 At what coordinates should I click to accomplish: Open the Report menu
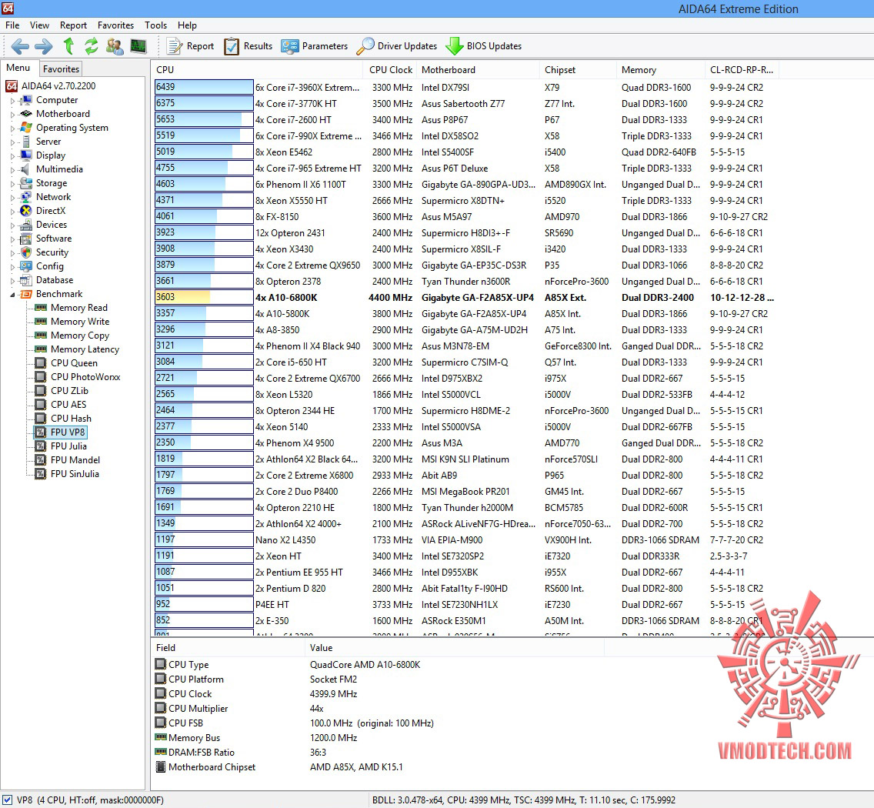click(x=74, y=25)
